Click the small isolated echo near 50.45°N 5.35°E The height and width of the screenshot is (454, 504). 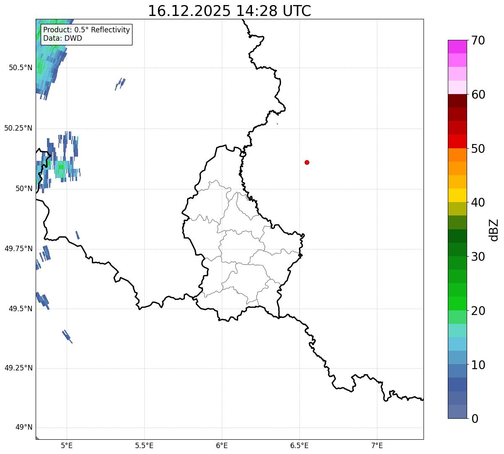120,84
